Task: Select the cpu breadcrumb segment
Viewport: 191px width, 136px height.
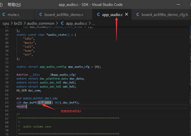Action: tap(6, 23)
